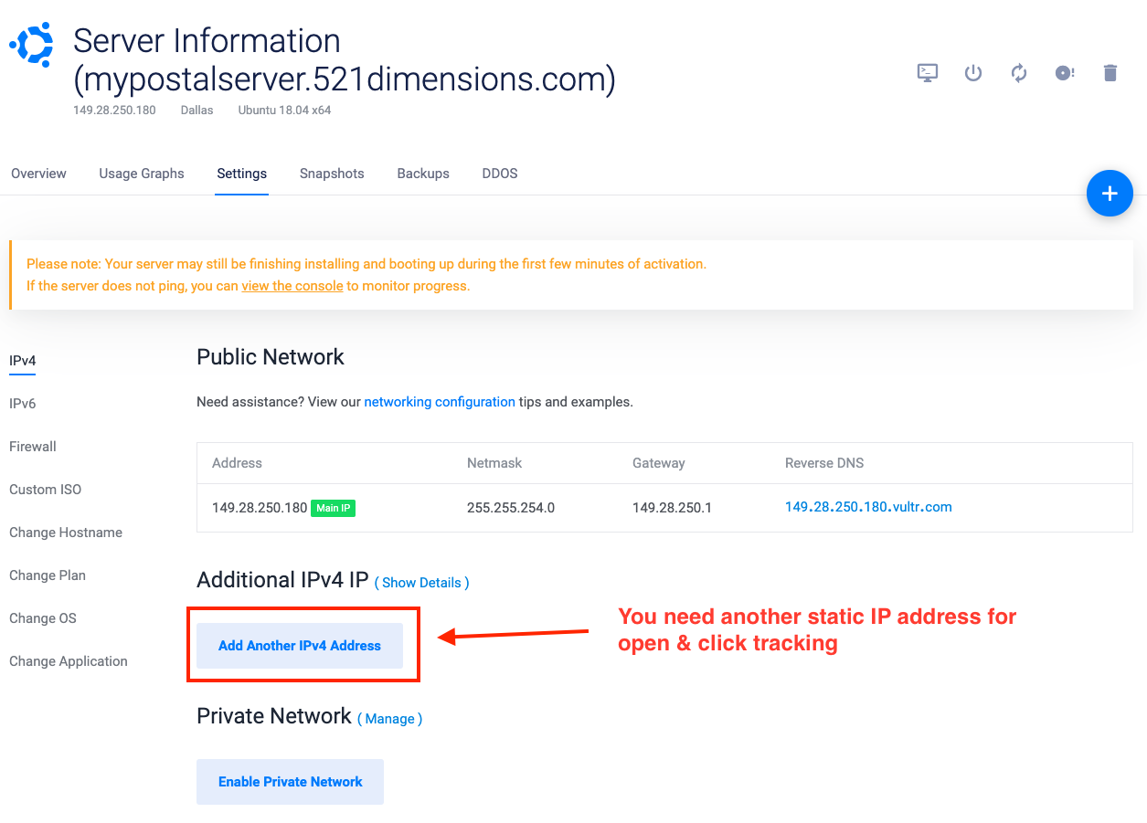
Task: Click the Ubuntu 18.04 x64 text
Action: point(284,111)
